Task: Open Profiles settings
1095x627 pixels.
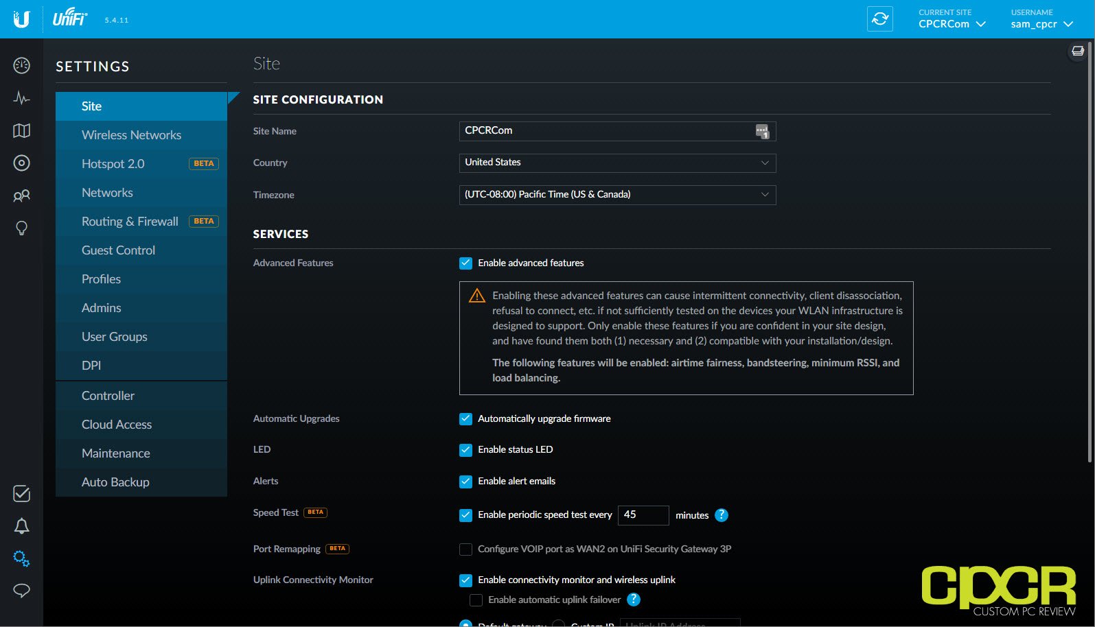Action: 141,279
